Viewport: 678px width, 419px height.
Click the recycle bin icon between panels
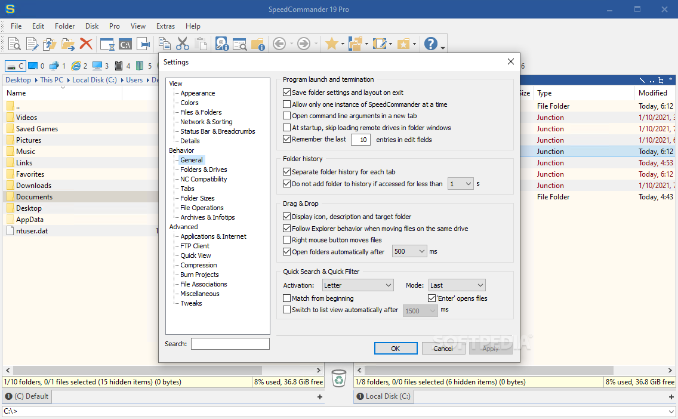coord(339,378)
